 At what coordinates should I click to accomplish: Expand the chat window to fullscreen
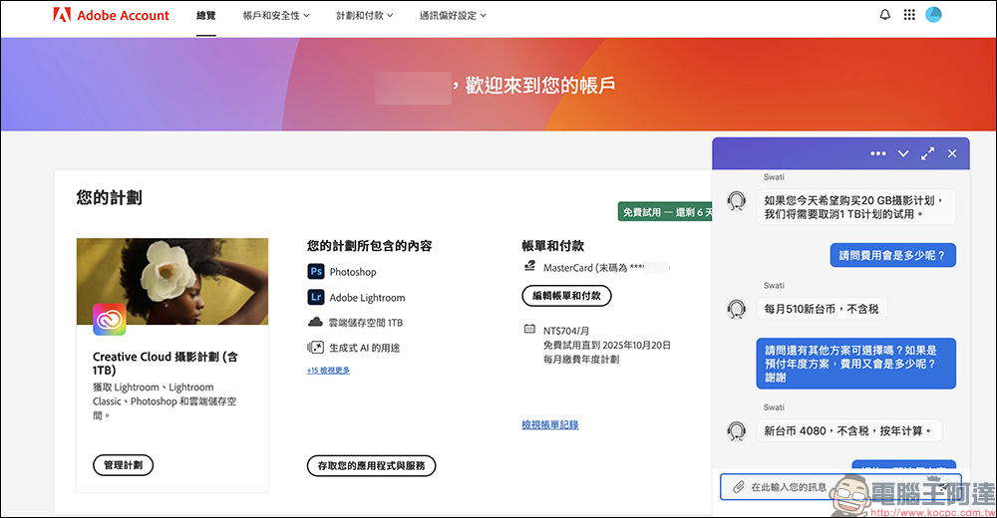tap(928, 153)
